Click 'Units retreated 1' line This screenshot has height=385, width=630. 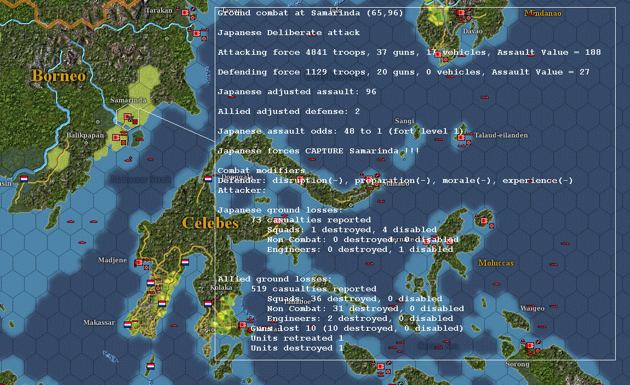[x=297, y=338]
